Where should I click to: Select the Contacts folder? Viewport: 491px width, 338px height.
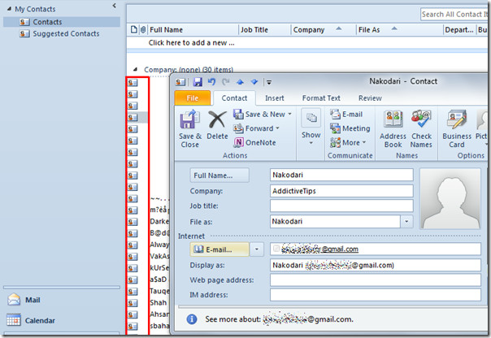coord(62,22)
